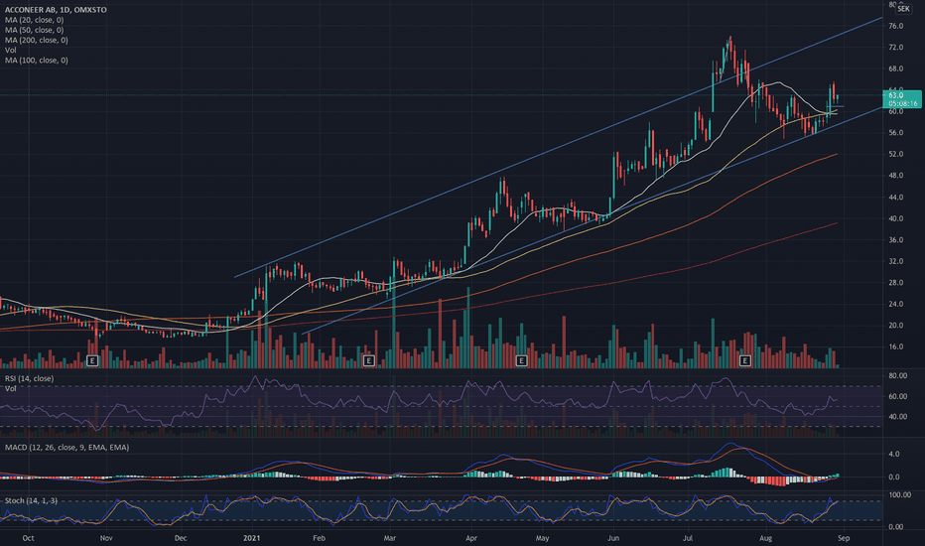This screenshot has width=925, height=546.
Task: Click the Apr label on the time axis
Action: coord(470,538)
